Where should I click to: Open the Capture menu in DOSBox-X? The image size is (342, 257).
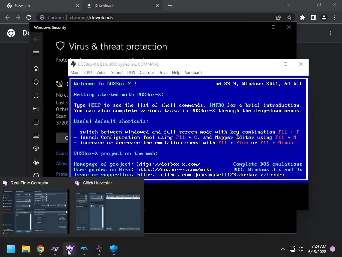tap(147, 73)
